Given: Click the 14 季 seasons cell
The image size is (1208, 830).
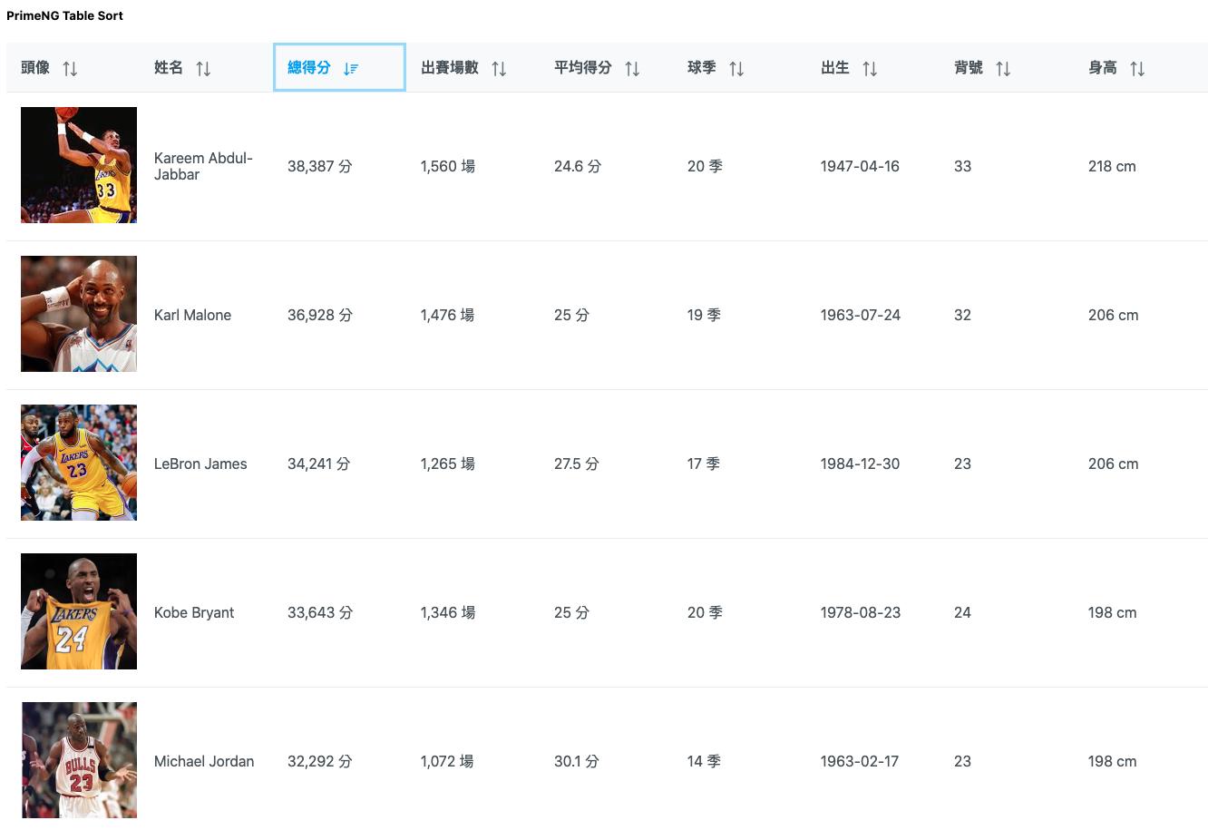Looking at the screenshot, I should tap(705, 762).
